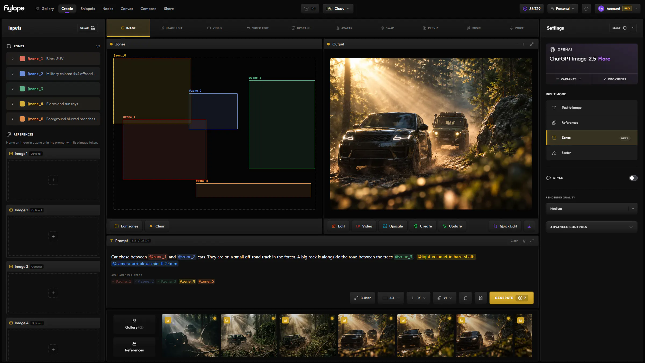Select Zones input mode
The image size is (645, 363).
click(592, 138)
